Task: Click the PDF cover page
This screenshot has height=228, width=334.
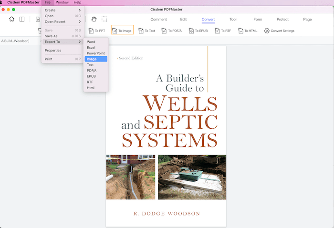Action: point(166,136)
